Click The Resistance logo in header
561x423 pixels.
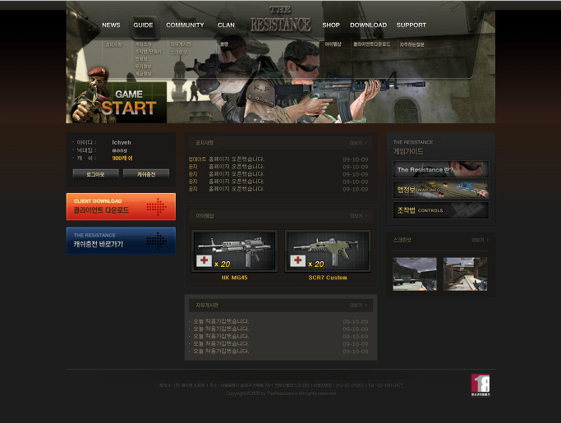(281, 20)
